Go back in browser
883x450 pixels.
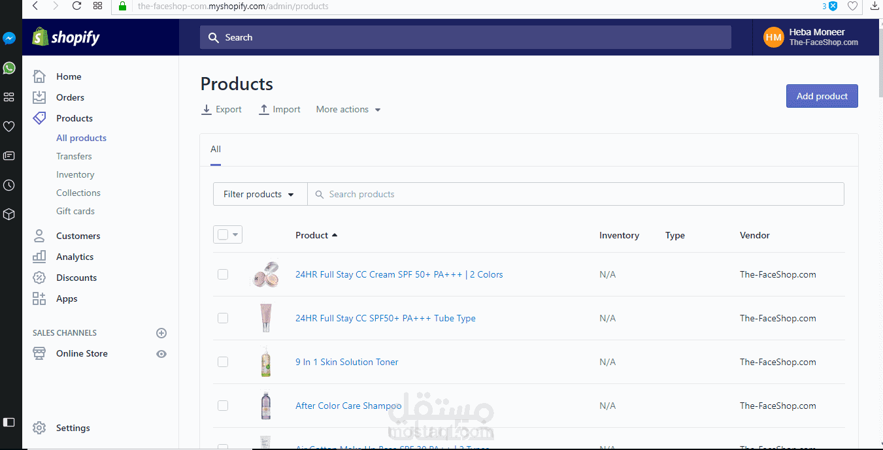[35, 6]
